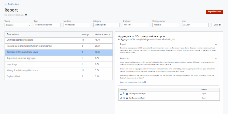This screenshot has height=114, width=228.
Task: Click Export to Excel button
Action: coord(214,12)
